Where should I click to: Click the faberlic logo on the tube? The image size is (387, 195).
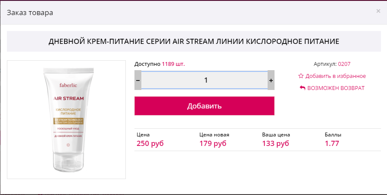click(69, 85)
